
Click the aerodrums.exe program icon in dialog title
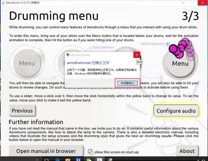tap(68, 55)
